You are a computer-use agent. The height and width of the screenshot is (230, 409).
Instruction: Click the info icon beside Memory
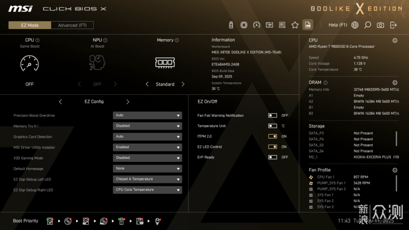click(177, 40)
